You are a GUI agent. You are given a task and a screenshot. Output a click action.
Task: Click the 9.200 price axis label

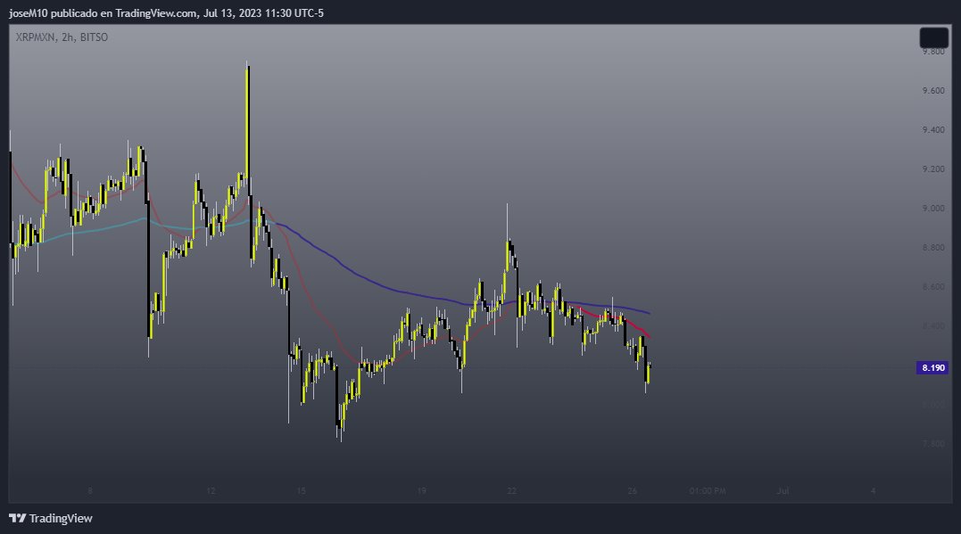(932, 169)
